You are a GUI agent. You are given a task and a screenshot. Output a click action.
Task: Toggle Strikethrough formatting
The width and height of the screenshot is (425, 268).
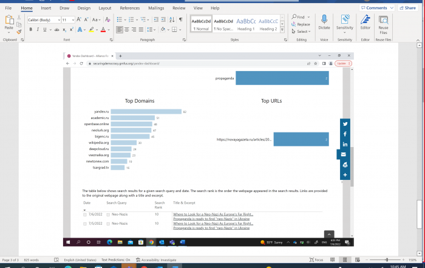pyautogui.click(x=56, y=30)
